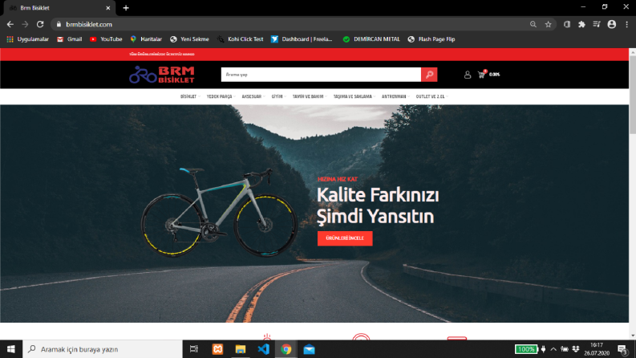The image size is (636, 358).
Task: Expand the AKSESUAR menu
Action: (253, 96)
